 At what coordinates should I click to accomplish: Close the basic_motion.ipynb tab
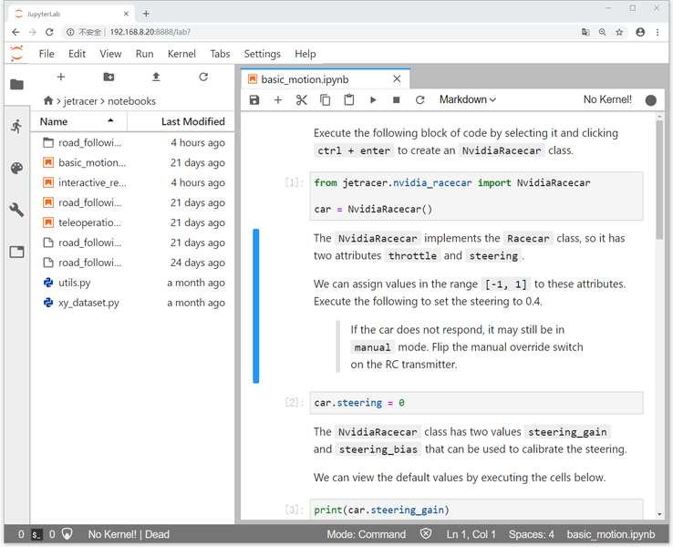pos(397,79)
